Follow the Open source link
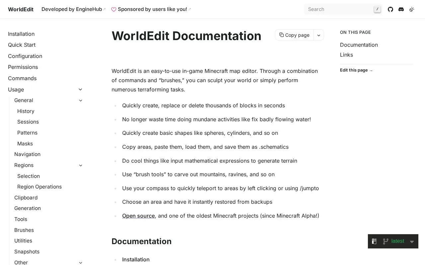Image resolution: width=425 pixels, height=265 pixels. pyautogui.click(x=138, y=216)
